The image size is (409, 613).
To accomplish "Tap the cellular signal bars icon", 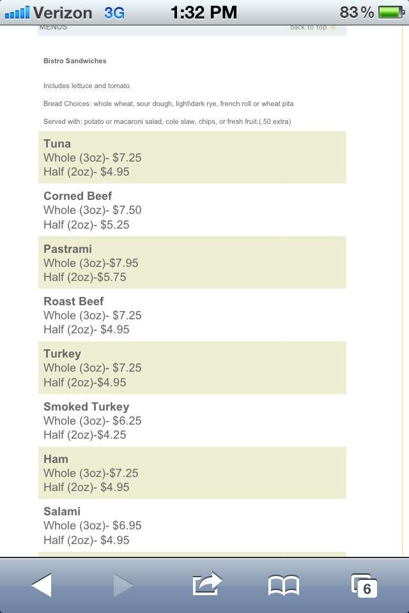I will pyautogui.click(x=17, y=12).
